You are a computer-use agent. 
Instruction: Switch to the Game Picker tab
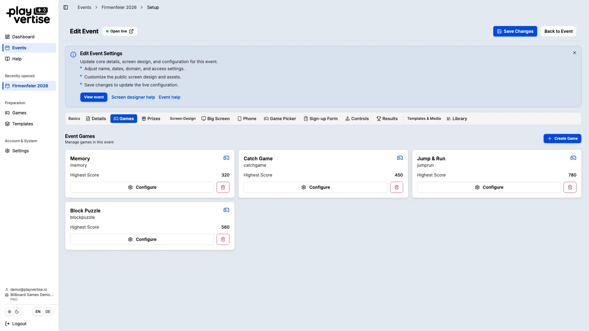[x=280, y=119]
